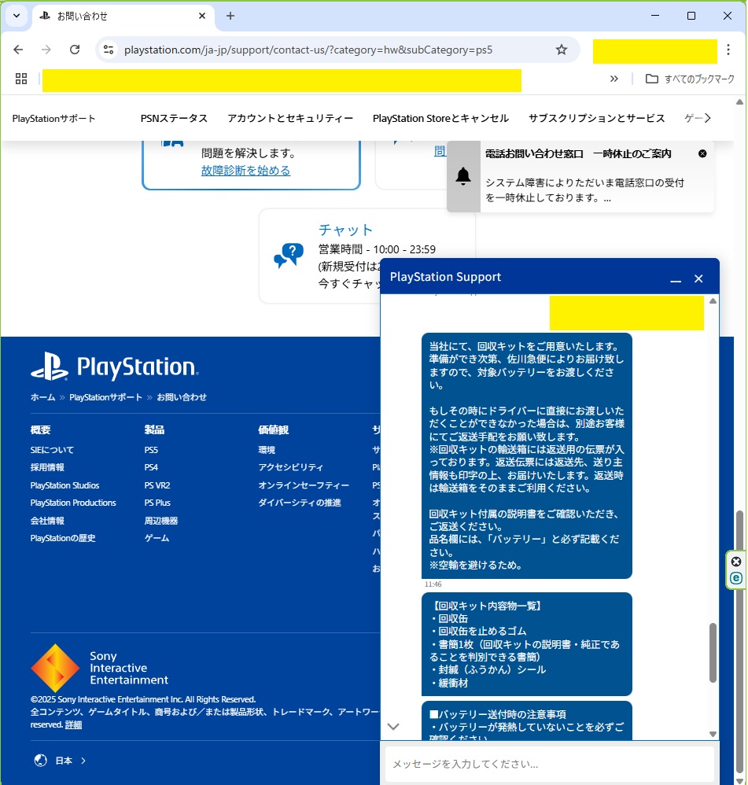Expand the hidden bookmarks overflow chevron
This screenshot has height=785, width=748.
(614, 79)
